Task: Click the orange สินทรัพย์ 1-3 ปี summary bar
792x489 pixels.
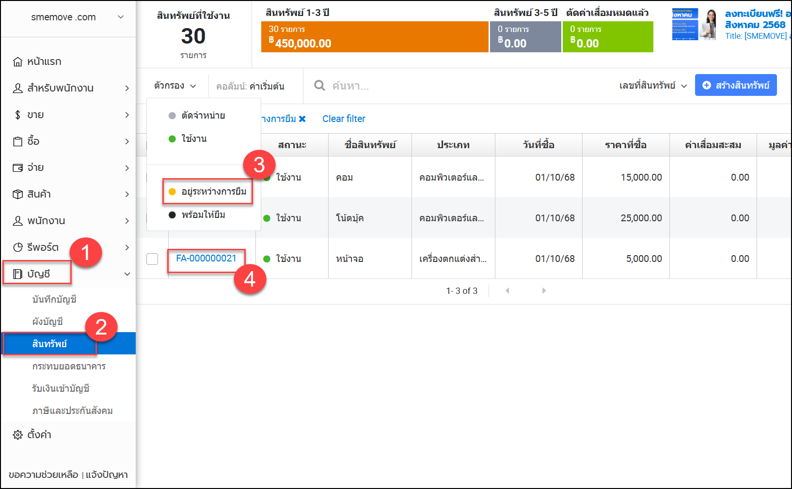Action: click(x=374, y=37)
